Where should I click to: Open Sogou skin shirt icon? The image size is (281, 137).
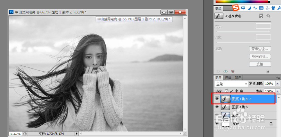pos(273,8)
